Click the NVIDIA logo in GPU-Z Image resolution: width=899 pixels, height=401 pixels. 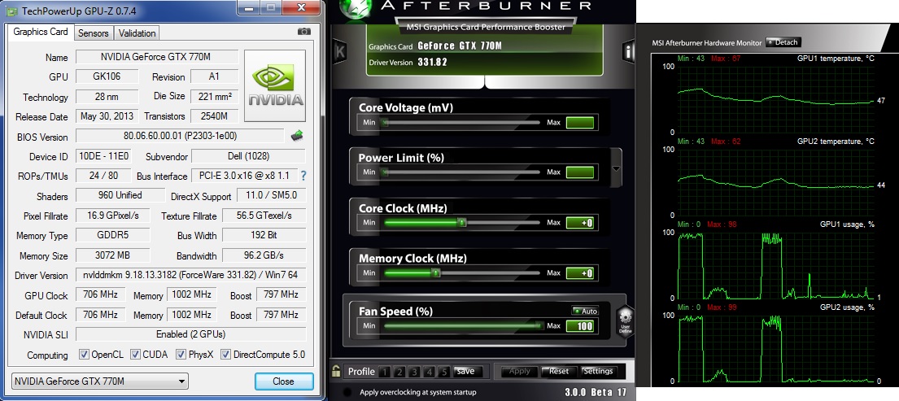[275, 85]
